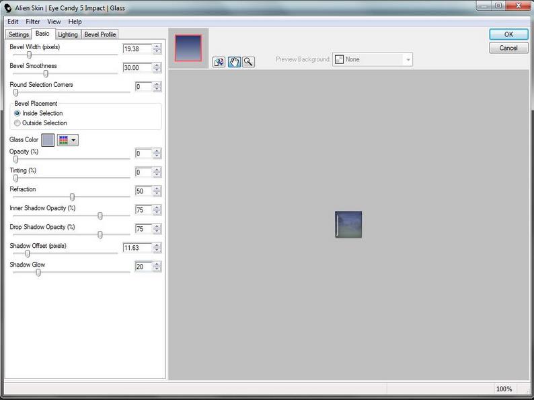The height and width of the screenshot is (400, 534).
Task: Click the navigator thumbnail preview
Action: (188, 48)
